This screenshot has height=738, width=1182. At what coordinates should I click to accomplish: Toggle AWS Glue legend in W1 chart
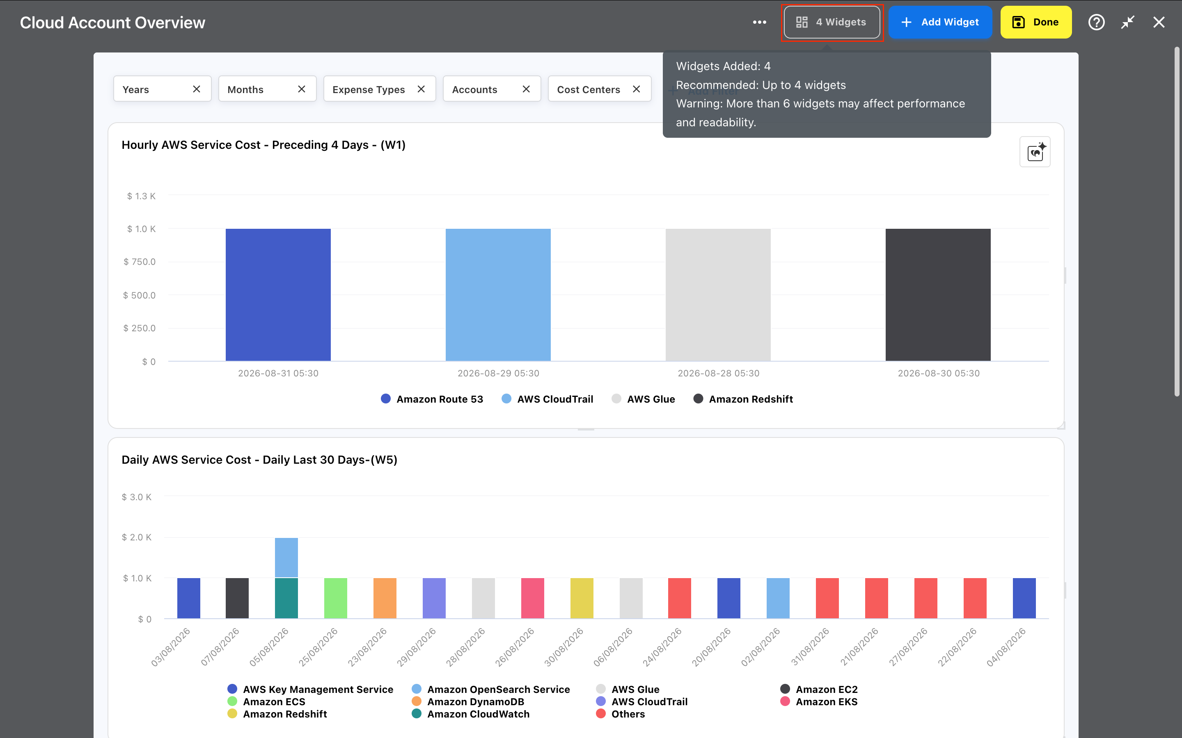point(643,399)
